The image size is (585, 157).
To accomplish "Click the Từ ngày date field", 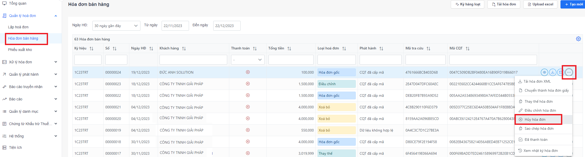I will 175,26.
